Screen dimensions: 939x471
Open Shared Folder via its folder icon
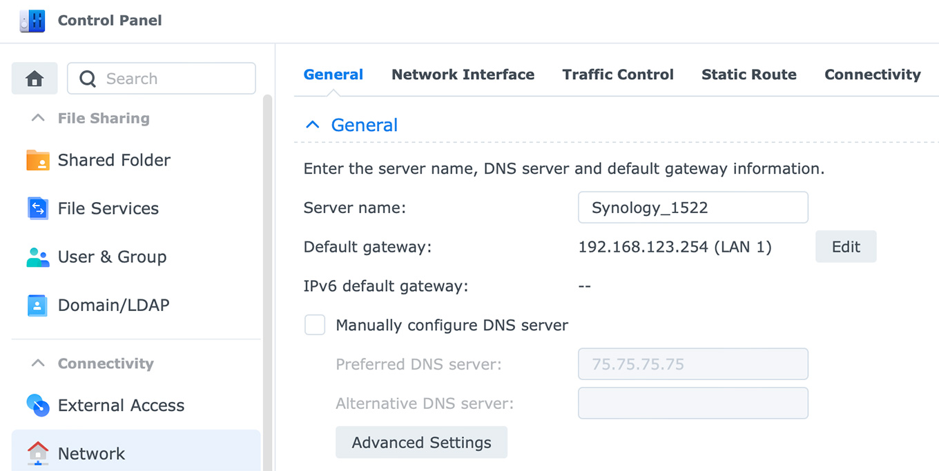pyautogui.click(x=37, y=160)
